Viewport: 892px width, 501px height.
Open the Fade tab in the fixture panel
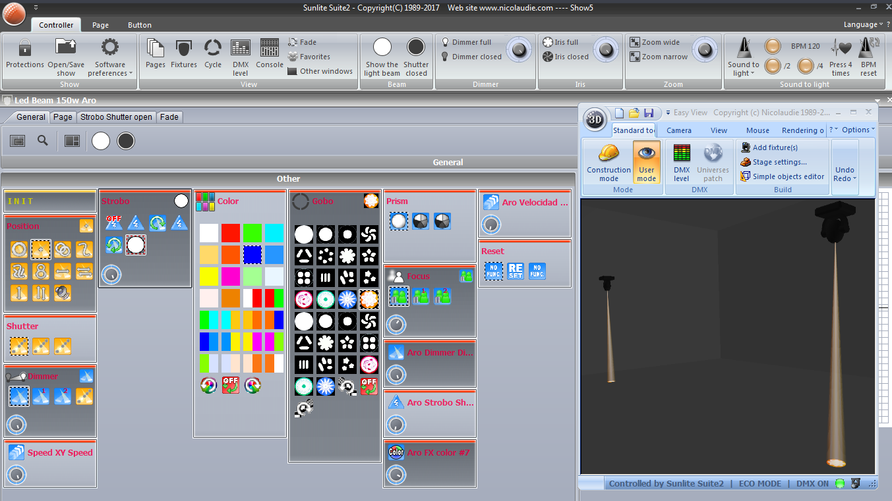(x=169, y=117)
